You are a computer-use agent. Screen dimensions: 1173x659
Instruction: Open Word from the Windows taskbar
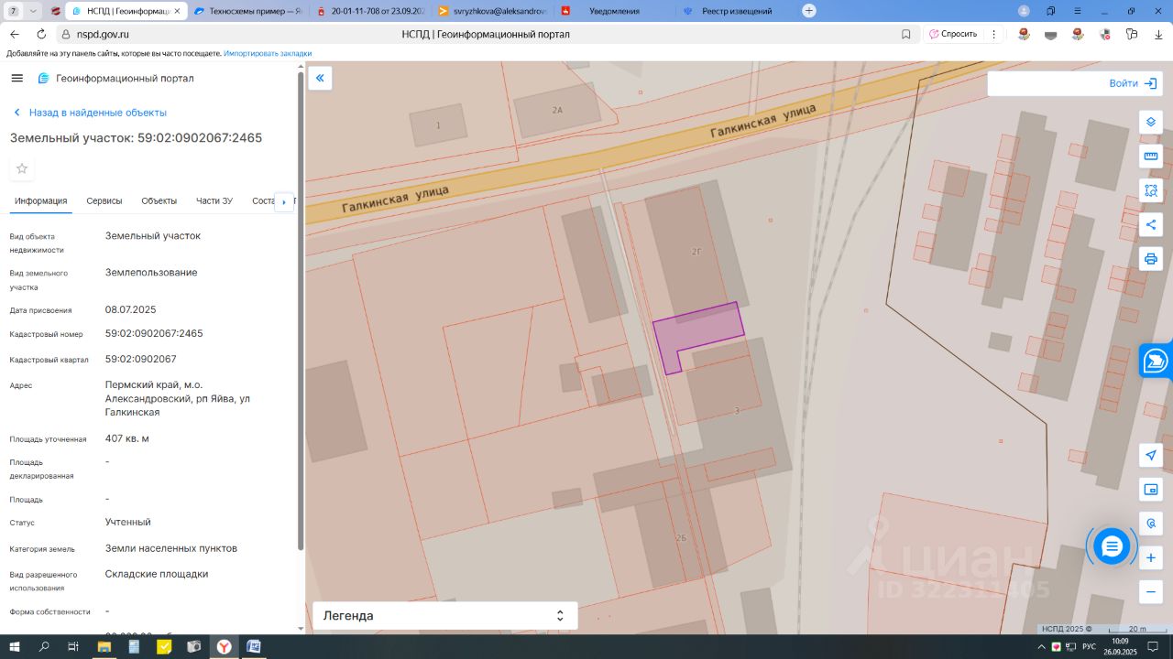click(253, 647)
